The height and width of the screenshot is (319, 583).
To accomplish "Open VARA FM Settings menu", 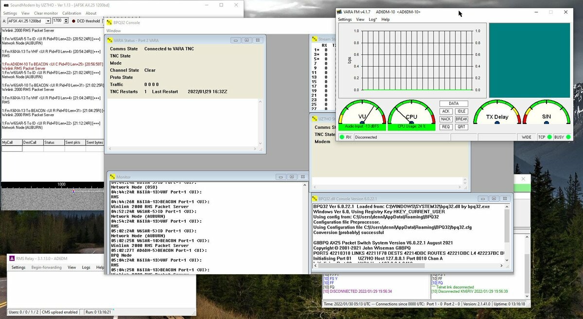I will 345,20.
